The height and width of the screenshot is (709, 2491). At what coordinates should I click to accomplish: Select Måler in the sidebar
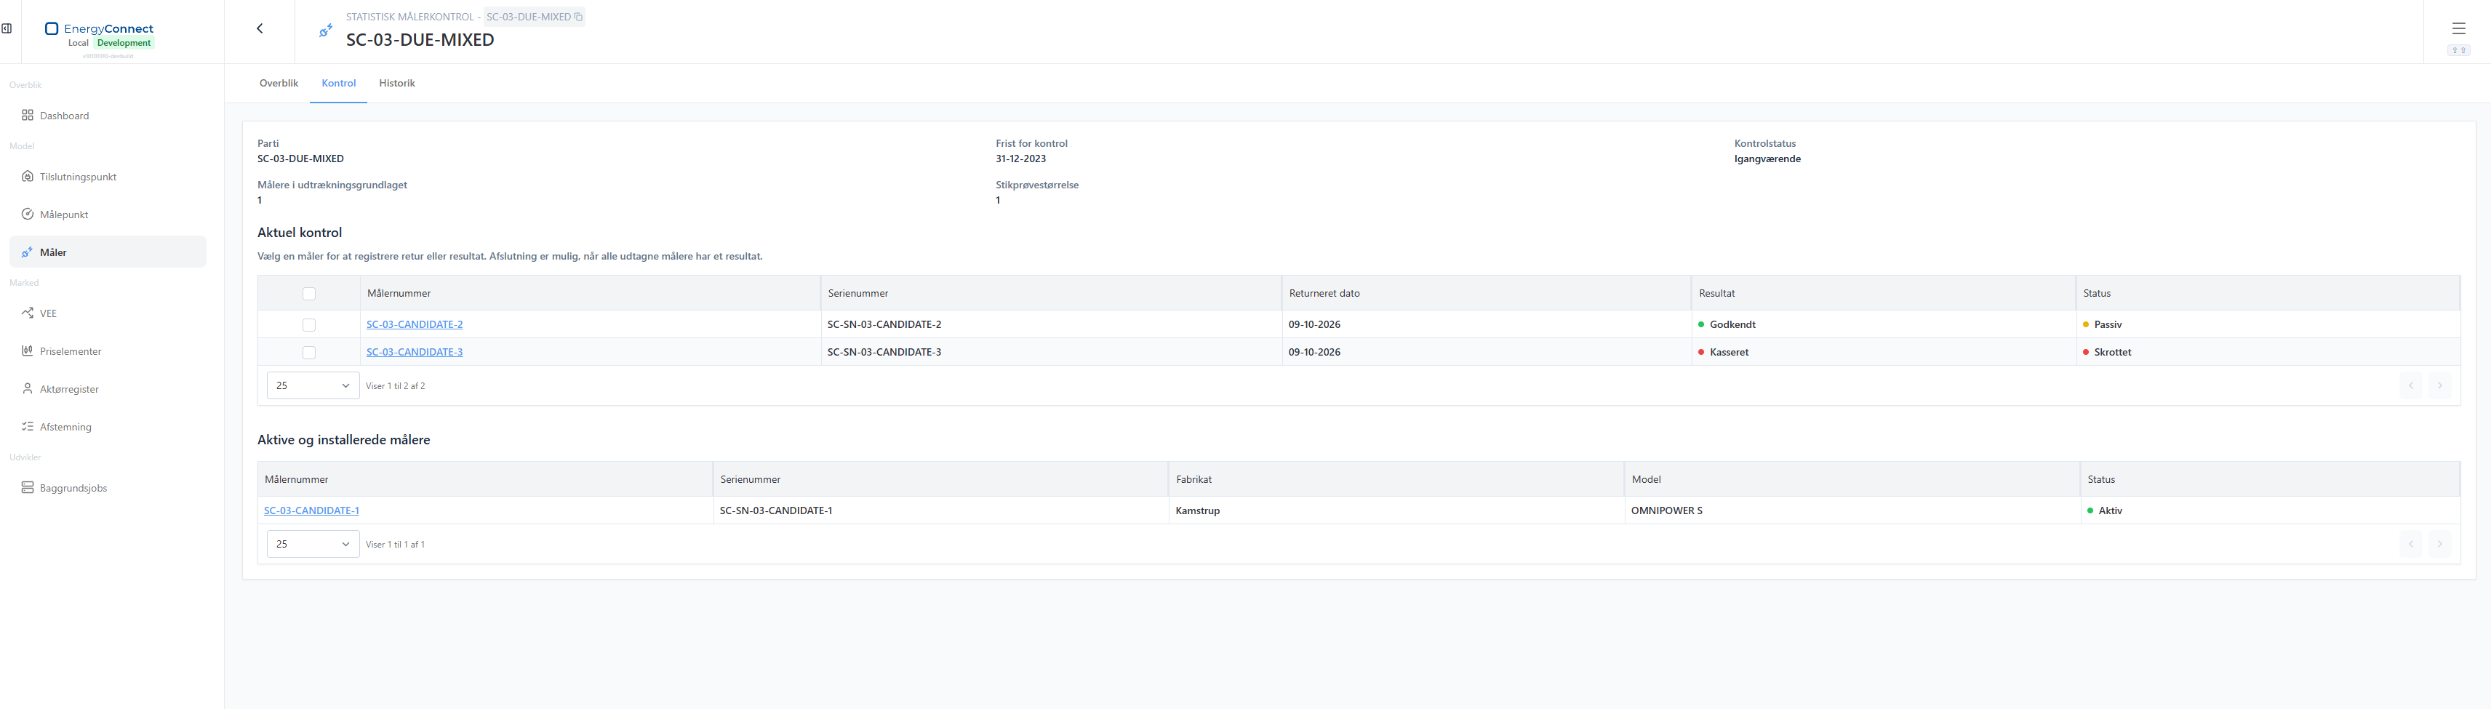coord(108,252)
